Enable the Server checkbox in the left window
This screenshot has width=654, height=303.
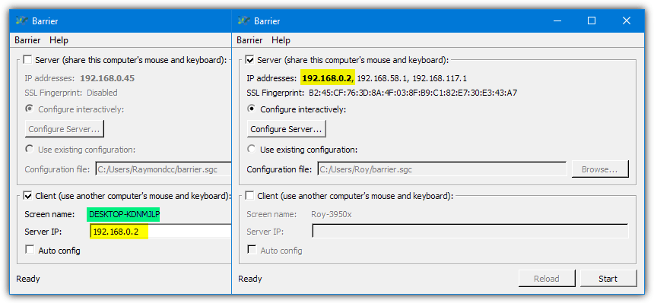pyautogui.click(x=27, y=59)
